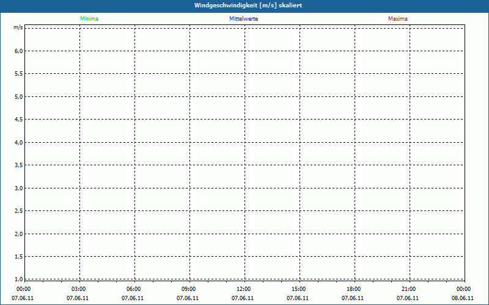This screenshot has width=489, height=305.
Task: Click the green Minima legend label
Action: tap(89, 19)
